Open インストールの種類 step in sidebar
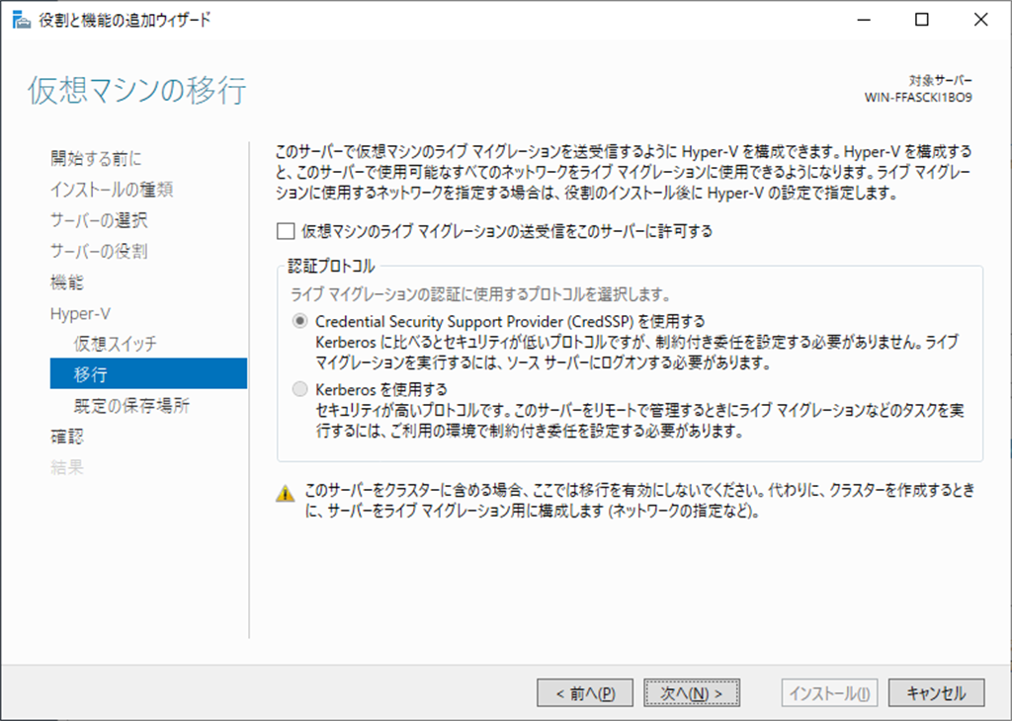Image resolution: width=1012 pixels, height=721 pixels. pos(112,190)
